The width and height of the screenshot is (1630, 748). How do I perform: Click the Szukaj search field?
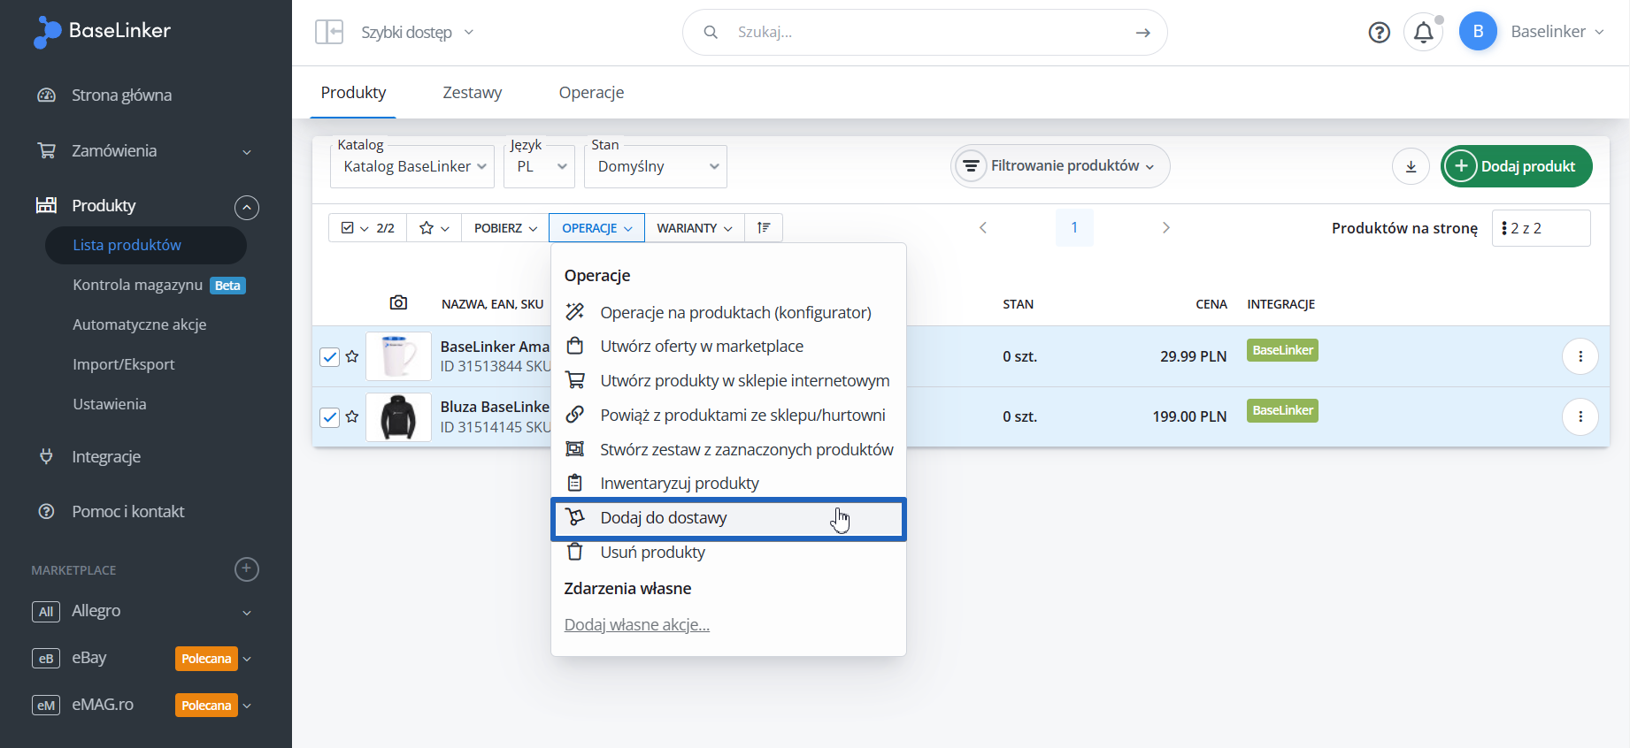tap(925, 33)
